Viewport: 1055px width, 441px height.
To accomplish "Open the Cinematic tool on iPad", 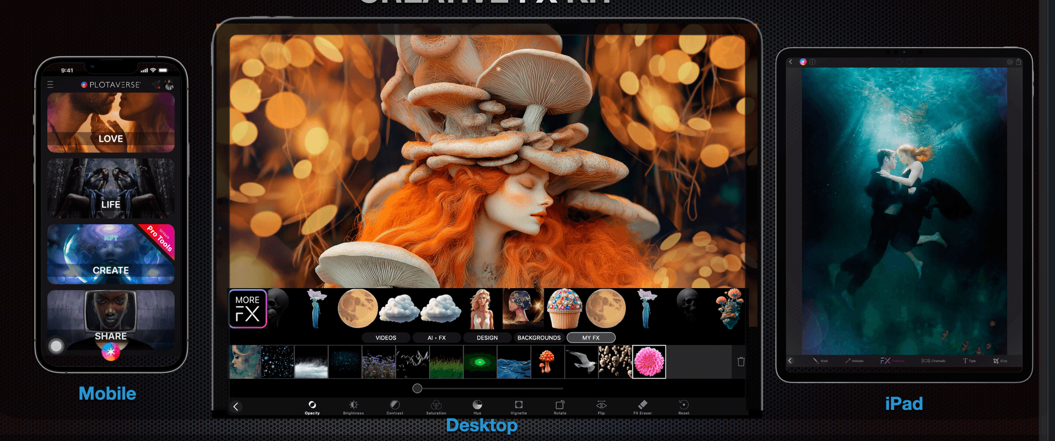I will point(934,361).
